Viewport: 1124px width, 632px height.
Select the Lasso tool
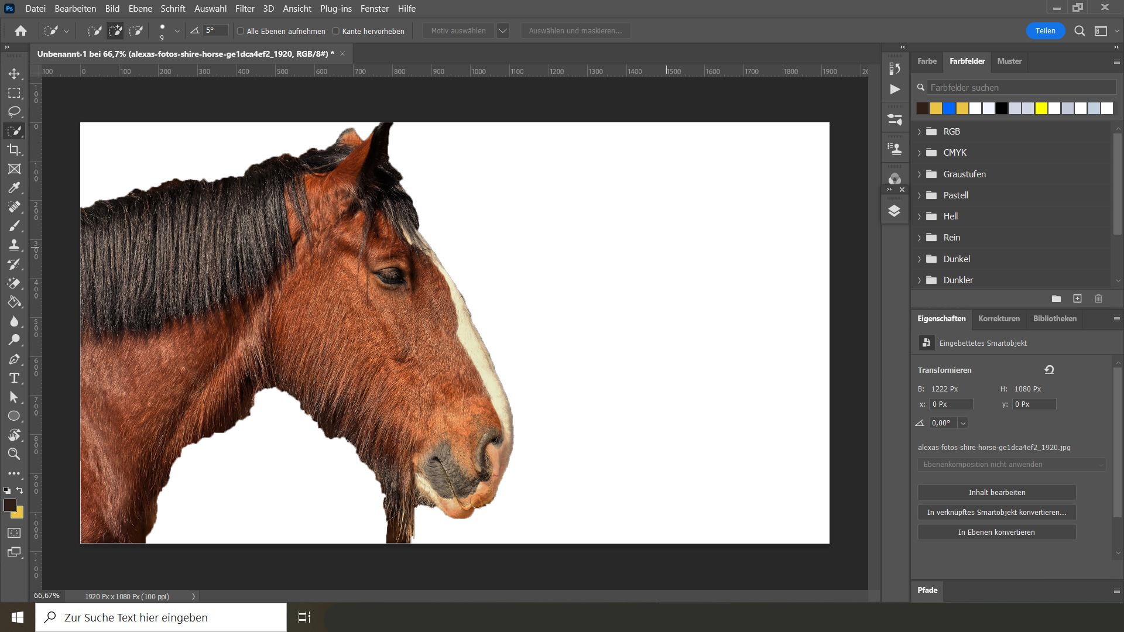click(14, 112)
